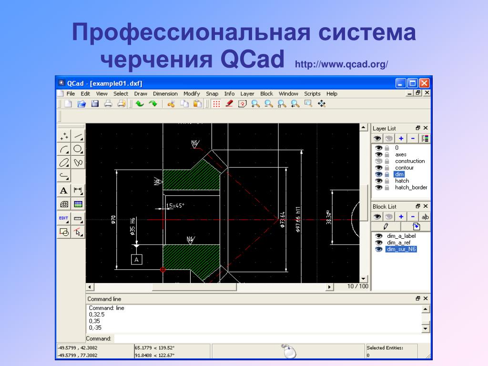Open the EDIT modify tools menu
The width and height of the screenshot is (488, 366).
point(64,218)
